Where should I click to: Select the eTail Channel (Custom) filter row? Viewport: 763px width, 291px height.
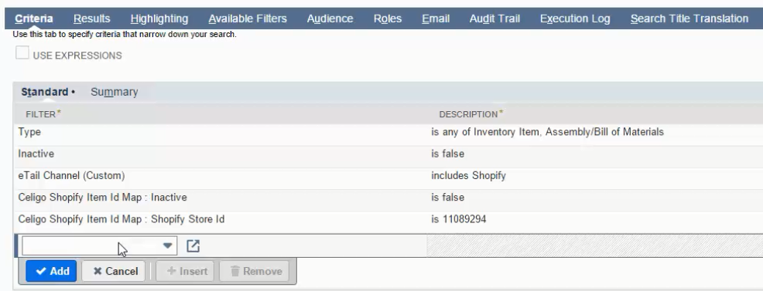click(388, 175)
